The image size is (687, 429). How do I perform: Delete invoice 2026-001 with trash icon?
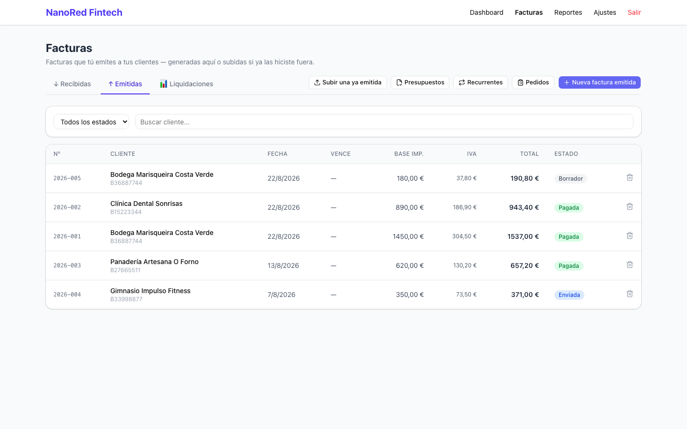pos(630,235)
